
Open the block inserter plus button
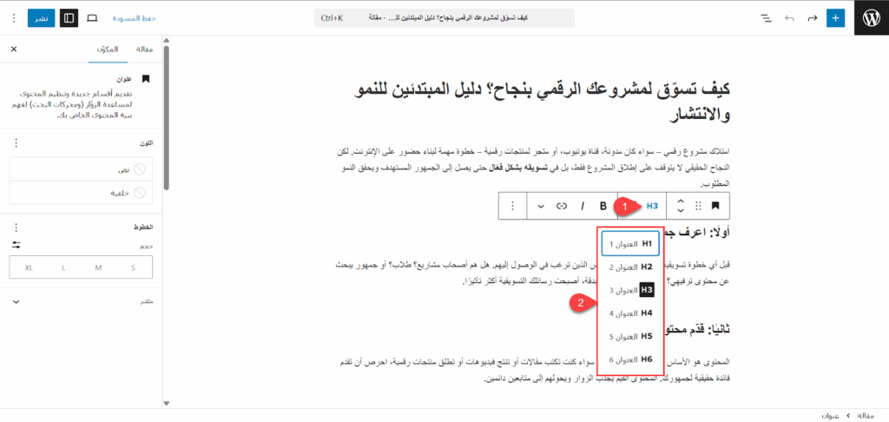(835, 18)
